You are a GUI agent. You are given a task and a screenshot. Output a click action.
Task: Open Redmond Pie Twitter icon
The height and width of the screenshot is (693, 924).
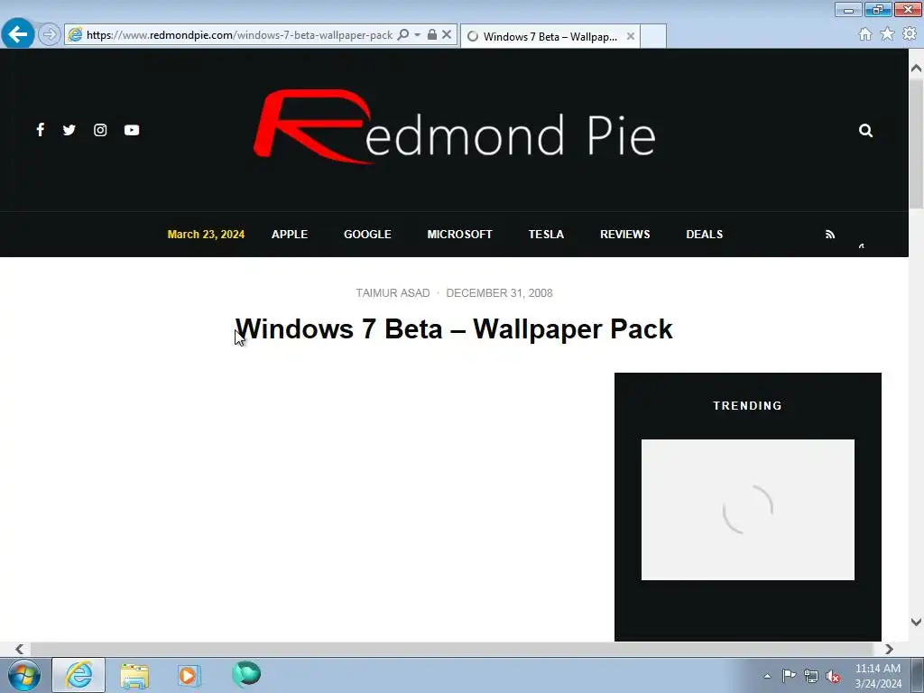pos(69,130)
